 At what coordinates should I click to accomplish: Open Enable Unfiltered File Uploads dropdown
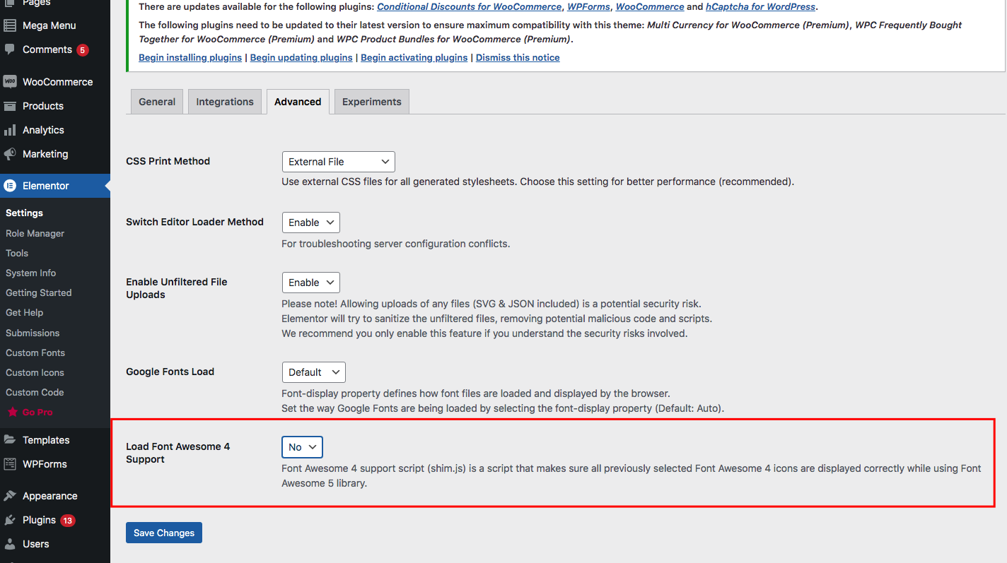(310, 283)
